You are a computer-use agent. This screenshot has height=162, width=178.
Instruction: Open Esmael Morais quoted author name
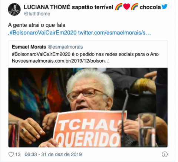pyautogui.click(x=29, y=47)
